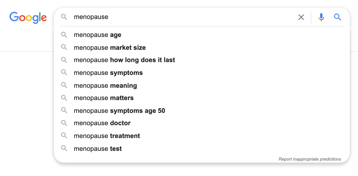Image resolution: width=358 pixels, height=176 pixels.
Task: Select the 'menopause matters' suggestion
Action: pos(103,98)
